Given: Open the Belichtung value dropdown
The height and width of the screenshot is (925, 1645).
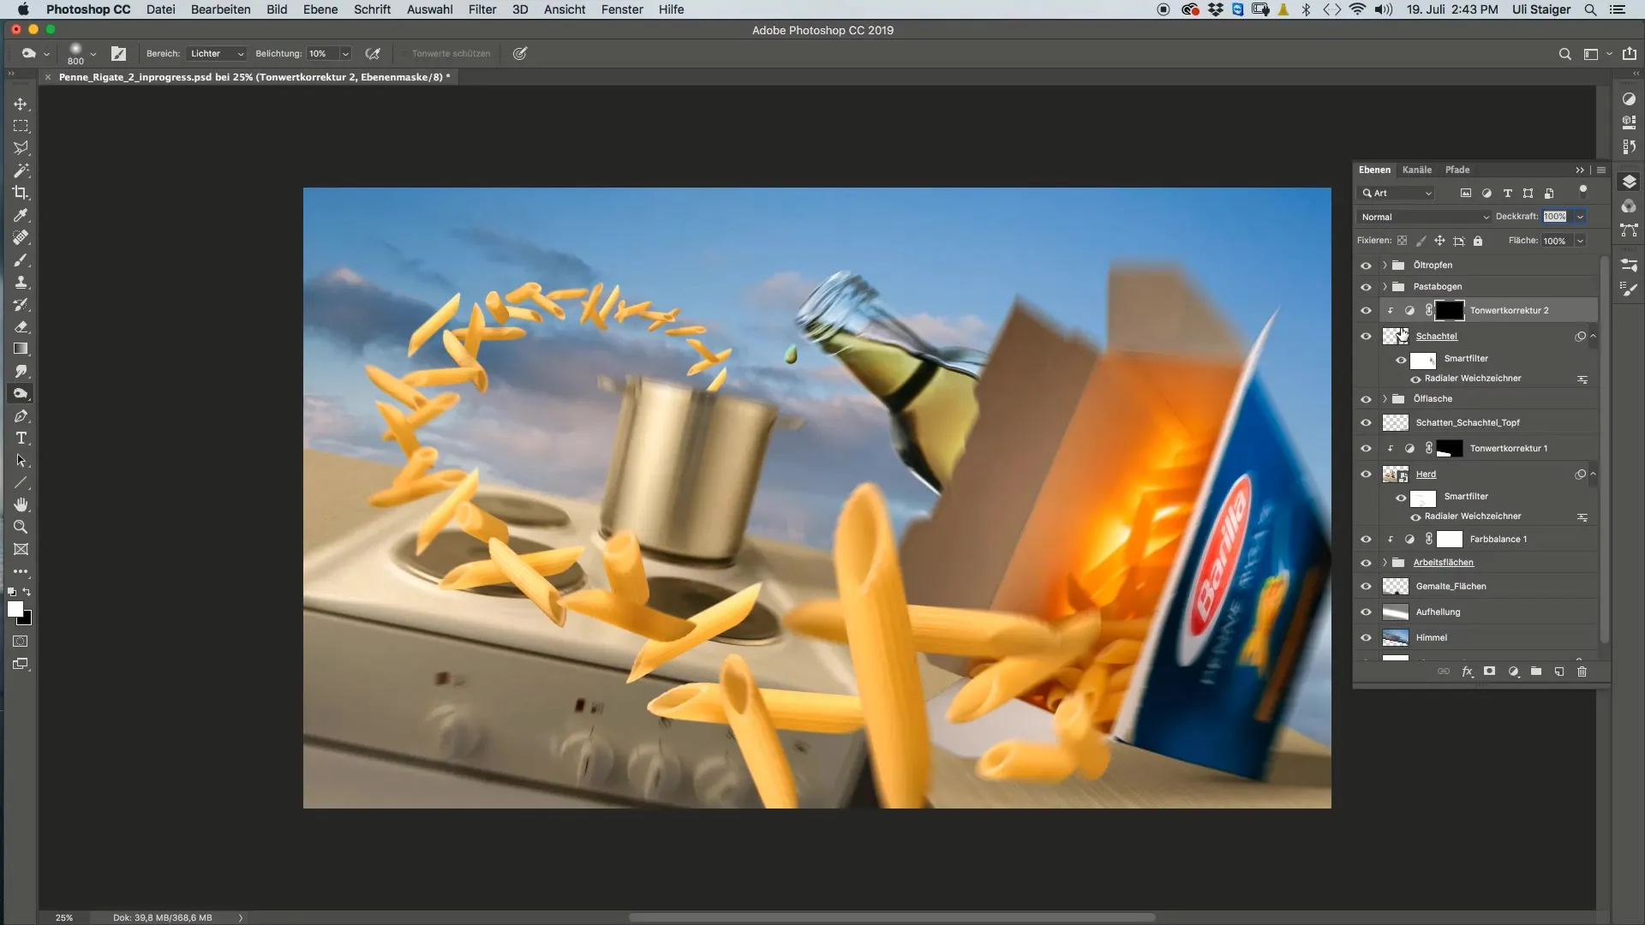Looking at the screenshot, I should point(345,53).
